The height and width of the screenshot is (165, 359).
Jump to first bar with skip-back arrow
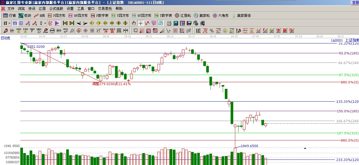point(65,23)
